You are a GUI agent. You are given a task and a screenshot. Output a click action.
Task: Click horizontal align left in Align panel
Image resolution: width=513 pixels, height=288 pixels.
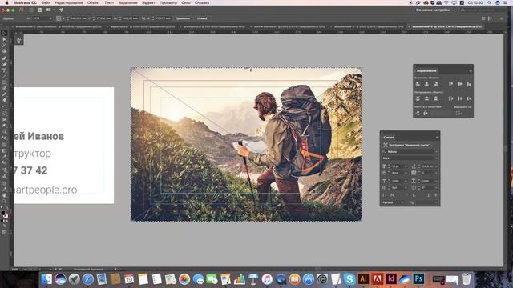[418, 84]
